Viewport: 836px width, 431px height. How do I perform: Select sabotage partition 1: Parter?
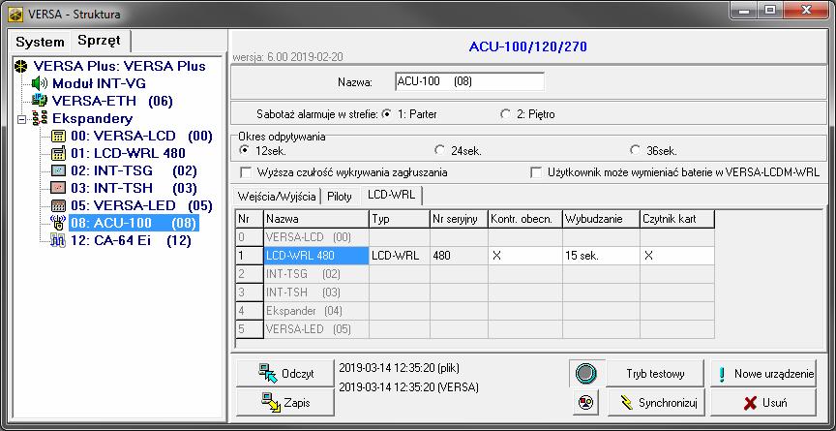387,114
